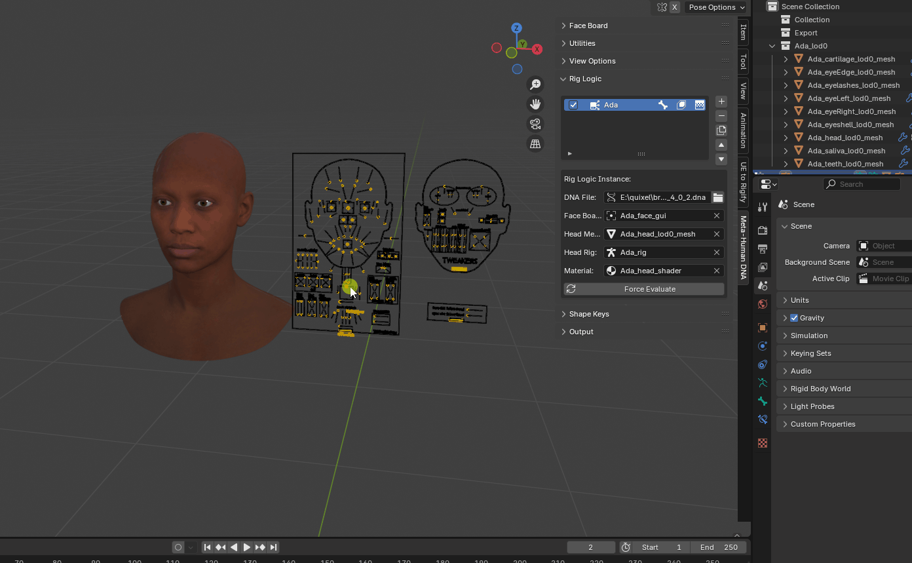
Task: Clear the Head Rig Ada_rig field
Action: click(717, 252)
